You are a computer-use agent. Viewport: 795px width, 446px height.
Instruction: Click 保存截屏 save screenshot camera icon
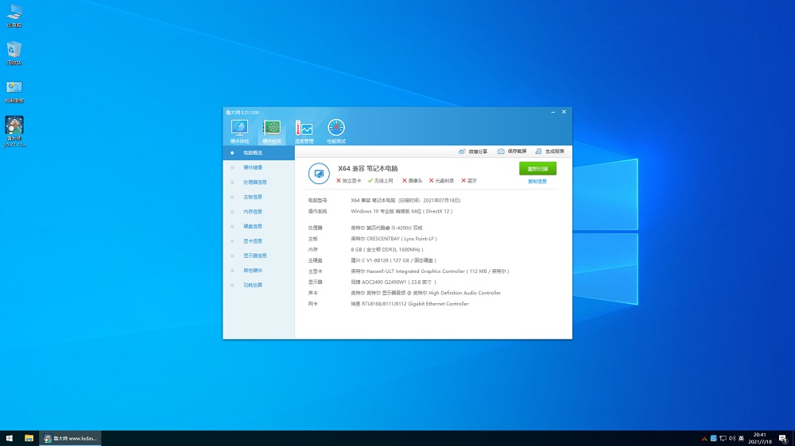(501, 151)
